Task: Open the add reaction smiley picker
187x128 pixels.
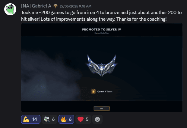Action: coord(97,119)
